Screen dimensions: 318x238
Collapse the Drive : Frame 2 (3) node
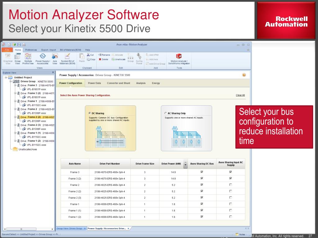[15, 125]
